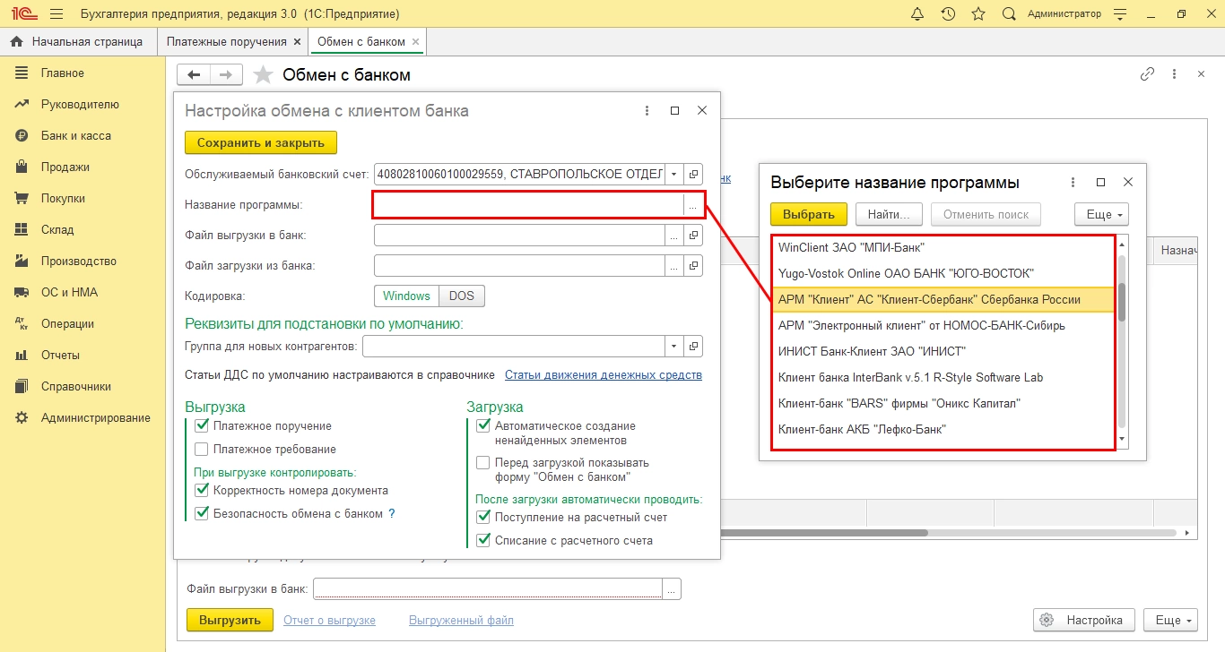Toggle Безопасность обмена с банком checkbox

(x=202, y=514)
